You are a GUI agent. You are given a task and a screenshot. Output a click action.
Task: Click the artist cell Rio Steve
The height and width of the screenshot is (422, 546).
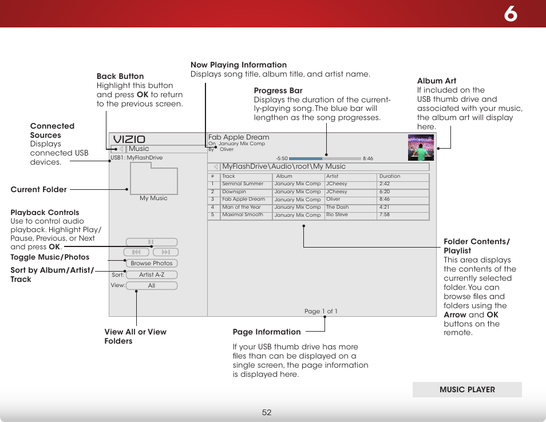click(x=337, y=214)
